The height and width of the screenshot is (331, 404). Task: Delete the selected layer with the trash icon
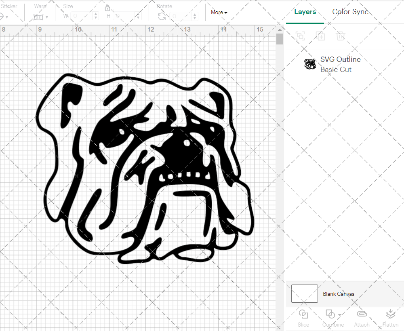coord(341,36)
